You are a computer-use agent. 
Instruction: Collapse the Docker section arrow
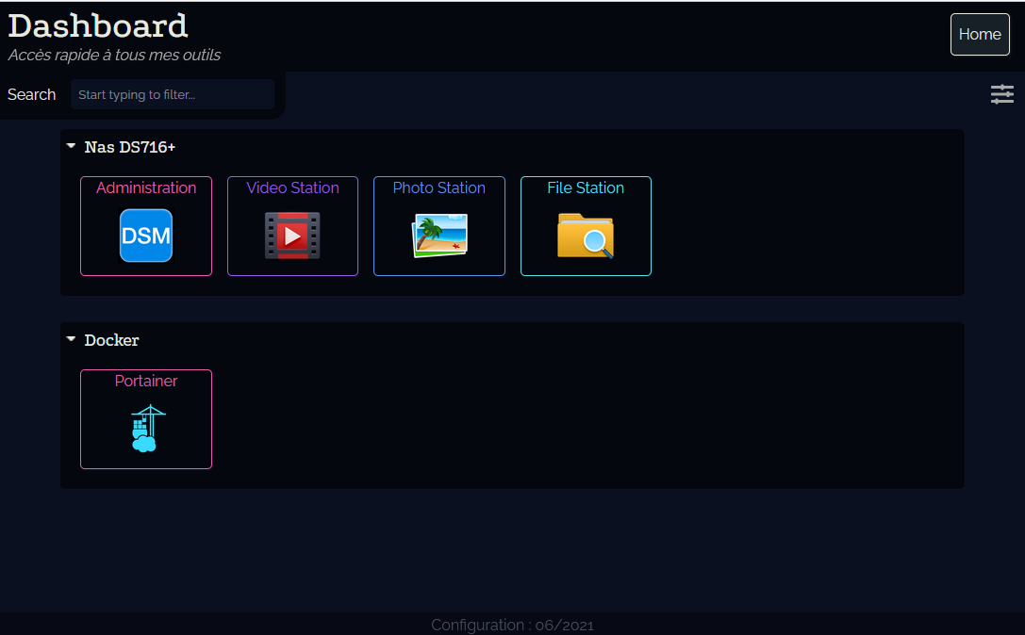click(x=71, y=339)
